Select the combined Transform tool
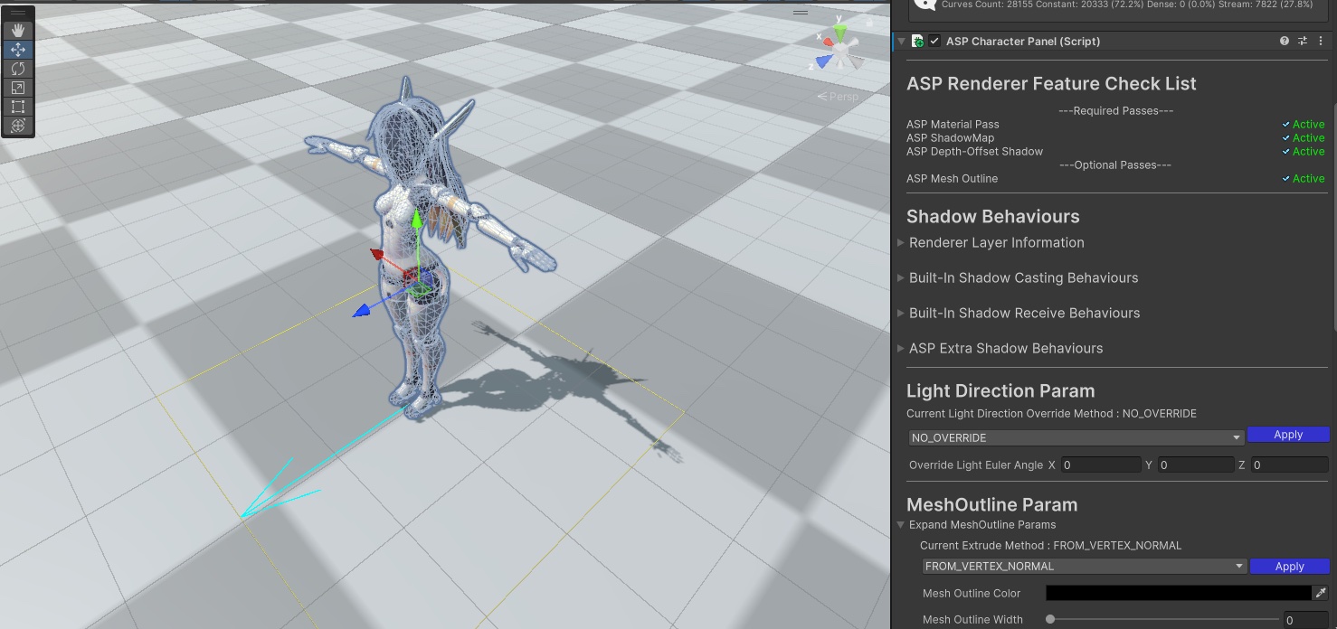Screen dimensions: 1337x629 (18, 126)
